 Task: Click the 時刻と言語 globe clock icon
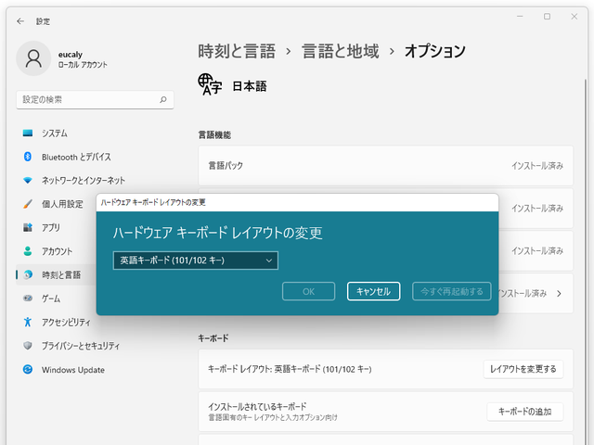(28, 274)
